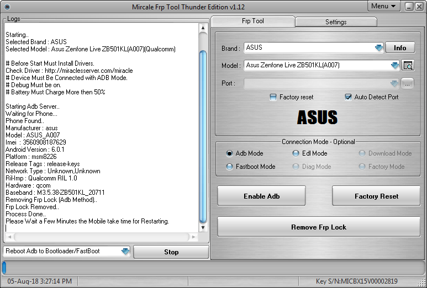Screen dimensions: 427x288
Task: Expand the Port dropdown arrow
Action: pyautogui.click(x=394, y=83)
